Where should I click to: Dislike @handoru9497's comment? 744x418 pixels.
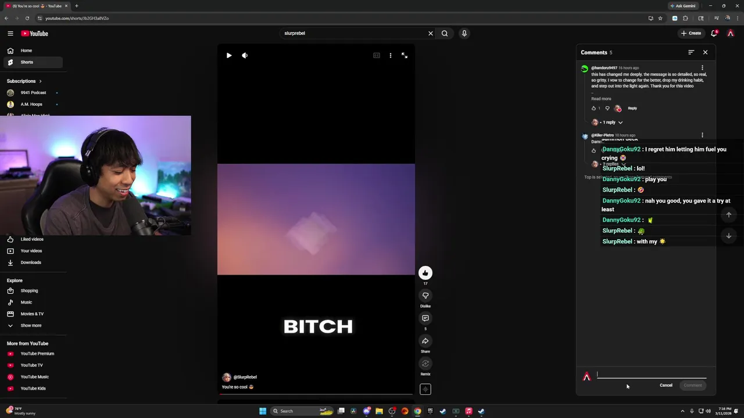pyautogui.click(x=607, y=109)
